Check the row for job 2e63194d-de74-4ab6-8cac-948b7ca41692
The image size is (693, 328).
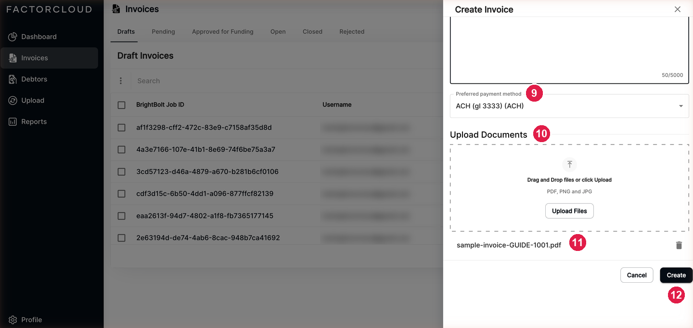tap(121, 238)
